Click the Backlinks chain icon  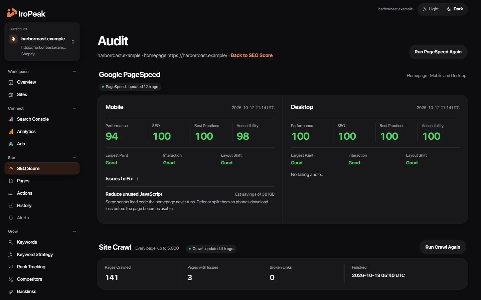point(11,292)
